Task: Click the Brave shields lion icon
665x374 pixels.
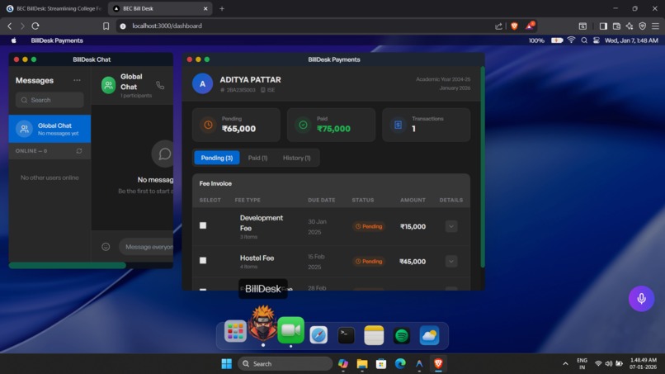Action: point(515,26)
